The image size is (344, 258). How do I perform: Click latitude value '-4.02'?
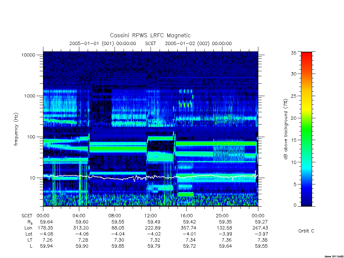(x=154, y=234)
